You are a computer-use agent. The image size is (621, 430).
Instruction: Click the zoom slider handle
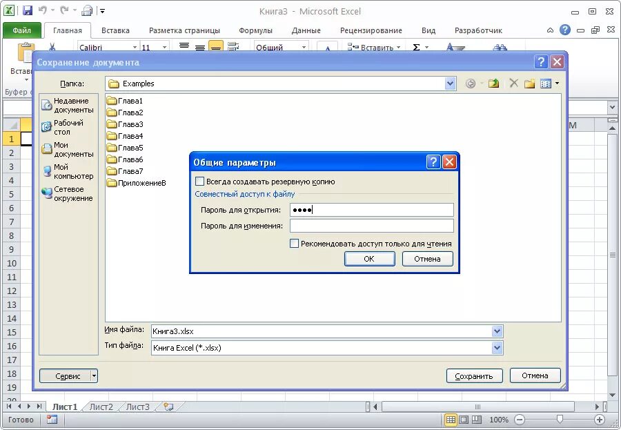click(560, 419)
